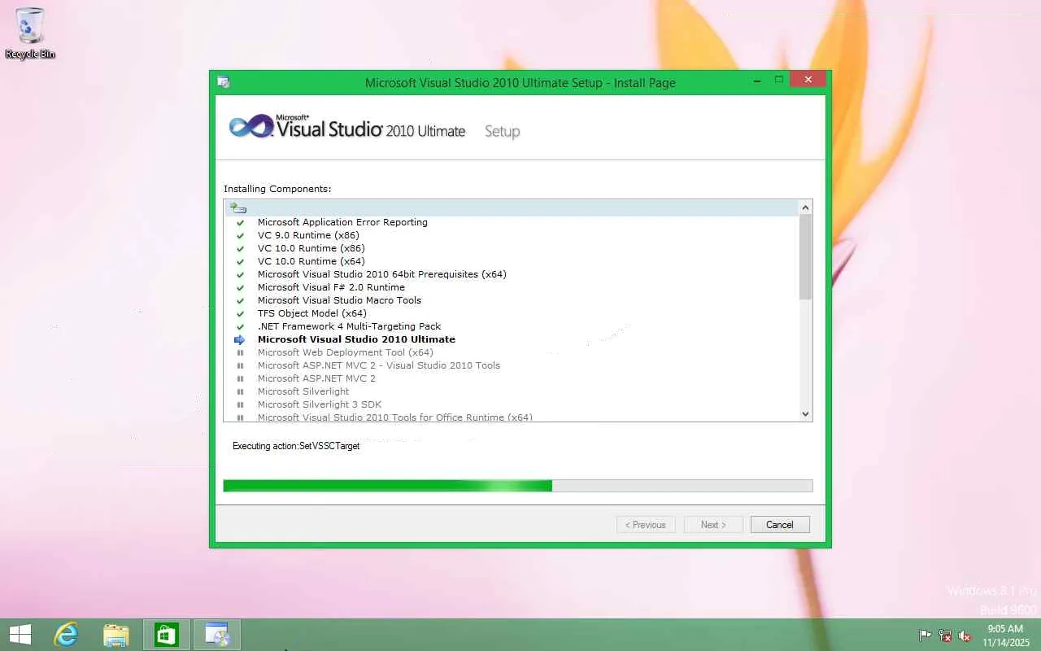1041x651 pixels.
Task: Click checkmark beside .NET Framework 4 Multi-Targeting Pack
Action: tap(240, 326)
